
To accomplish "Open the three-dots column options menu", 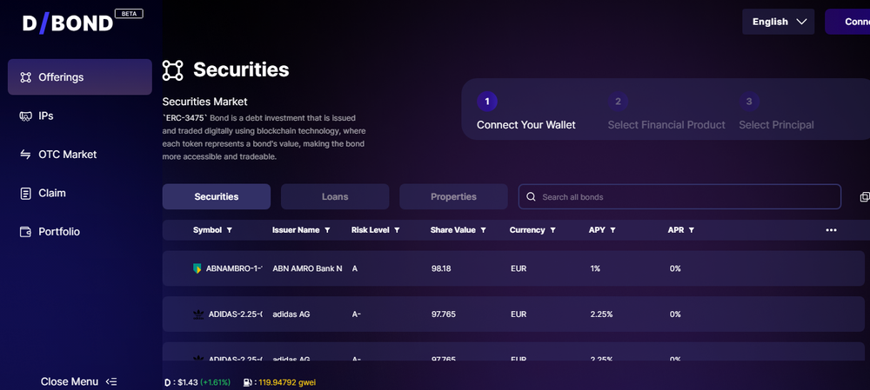I will pos(831,230).
